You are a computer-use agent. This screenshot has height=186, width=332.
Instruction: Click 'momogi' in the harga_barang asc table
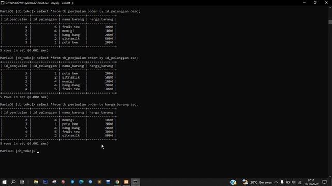point(68,120)
